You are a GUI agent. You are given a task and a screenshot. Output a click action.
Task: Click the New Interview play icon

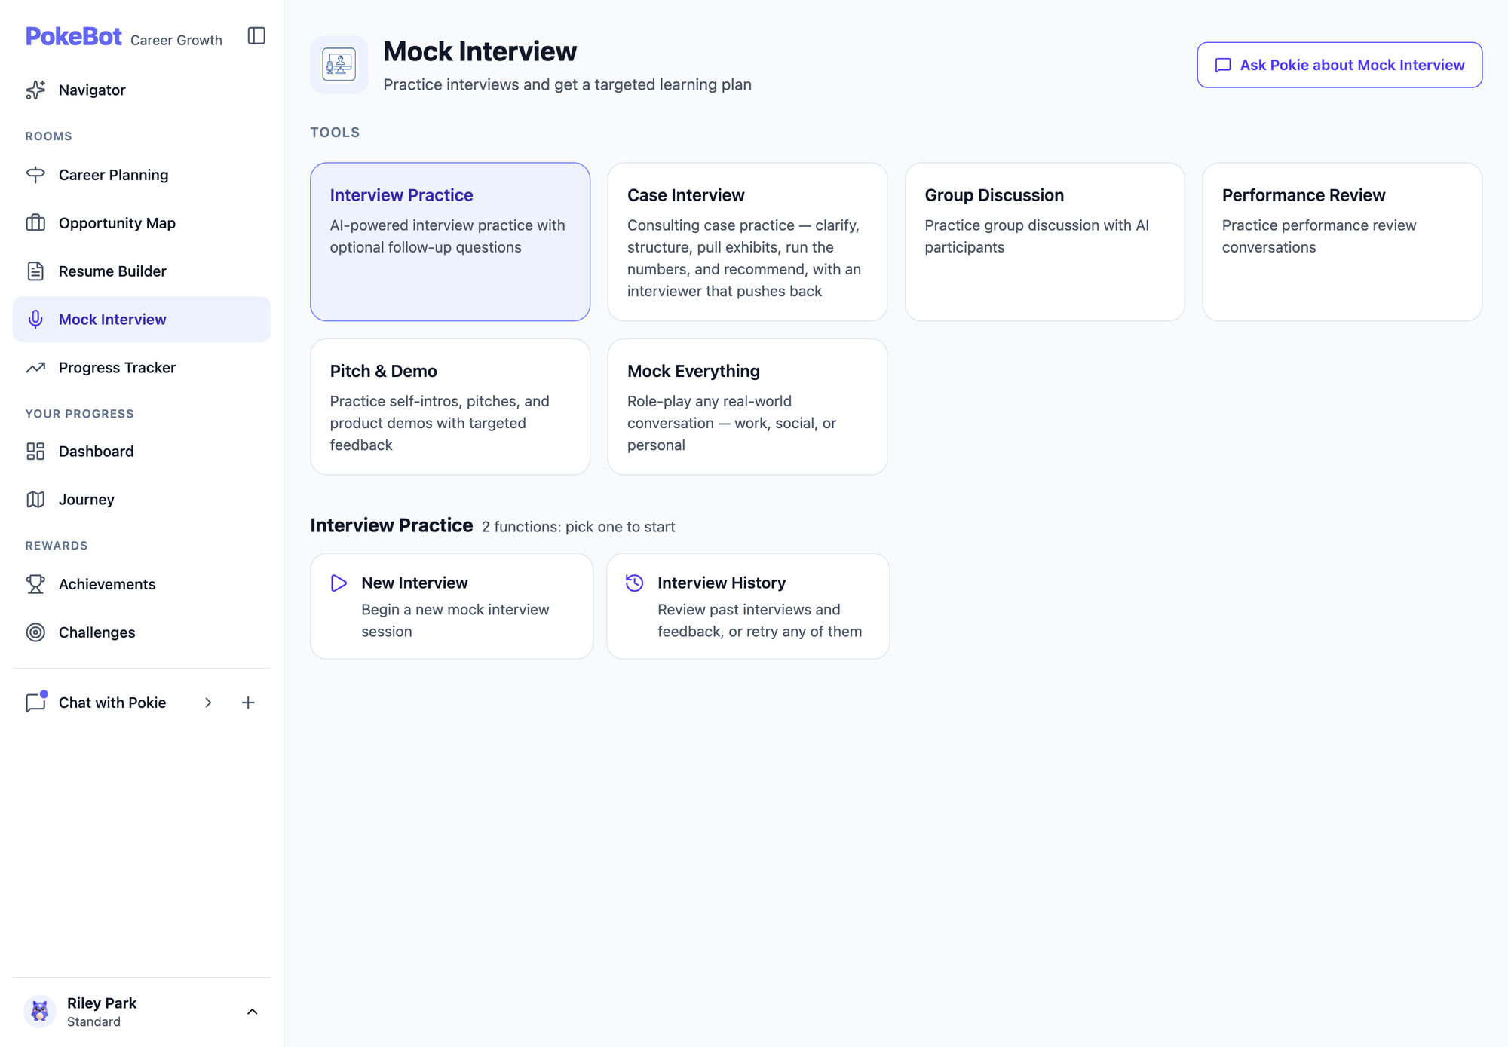coord(339,583)
